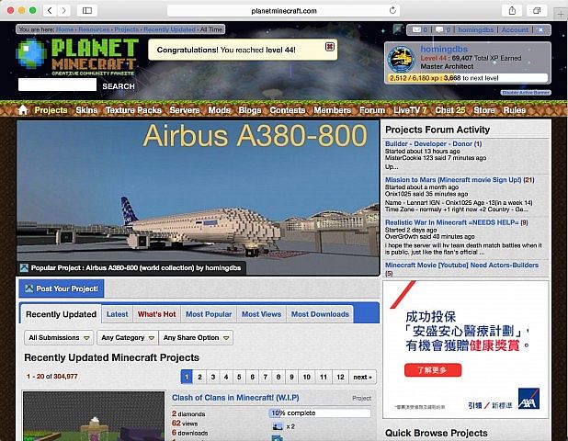
Task: Click the image icon next to x 2
Action: tap(278, 426)
